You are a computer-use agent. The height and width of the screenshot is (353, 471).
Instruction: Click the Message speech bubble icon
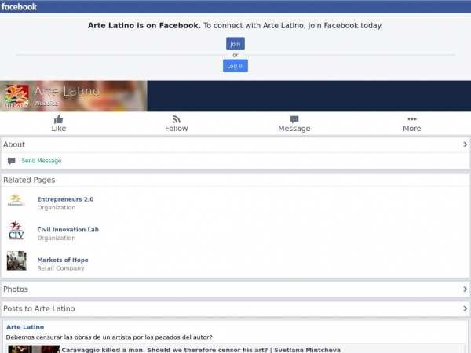pyautogui.click(x=294, y=119)
